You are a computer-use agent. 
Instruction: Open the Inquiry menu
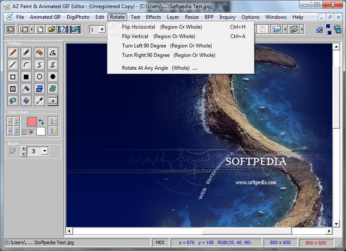point(227,17)
